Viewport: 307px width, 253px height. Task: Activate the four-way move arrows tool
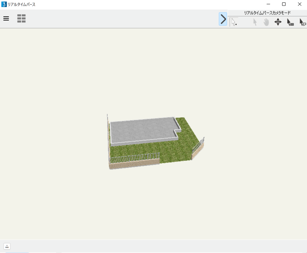coord(278,22)
